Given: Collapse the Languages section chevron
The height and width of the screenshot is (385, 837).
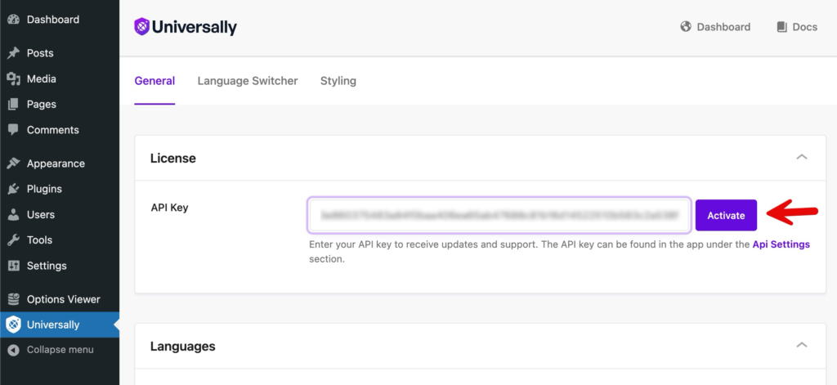Looking at the screenshot, I should pos(802,346).
